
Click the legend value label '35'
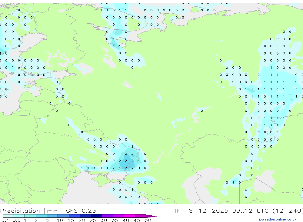click(115, 220)
